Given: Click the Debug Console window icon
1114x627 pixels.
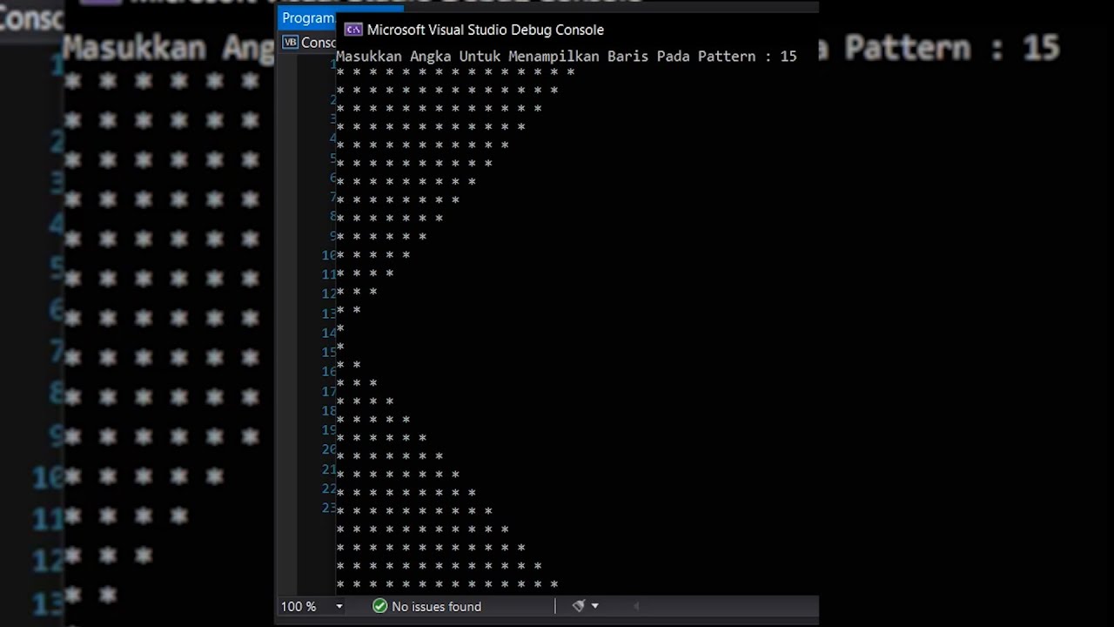Looking at the screenshot, I should tap(353, 30).
